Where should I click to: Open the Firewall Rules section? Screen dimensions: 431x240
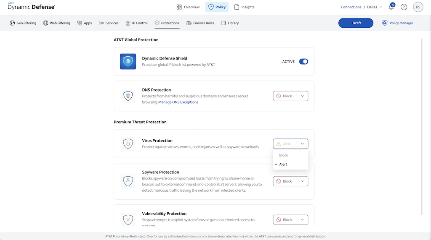coord(200,23)
